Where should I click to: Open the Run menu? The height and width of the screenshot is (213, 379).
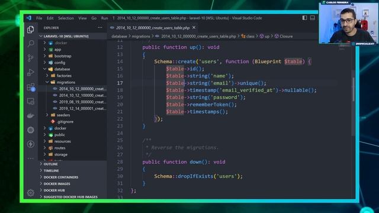pos(104,18)
